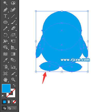Click the top-center bounding box handle
This screenshot has height=112, width=99.
(x=62, y=11)
